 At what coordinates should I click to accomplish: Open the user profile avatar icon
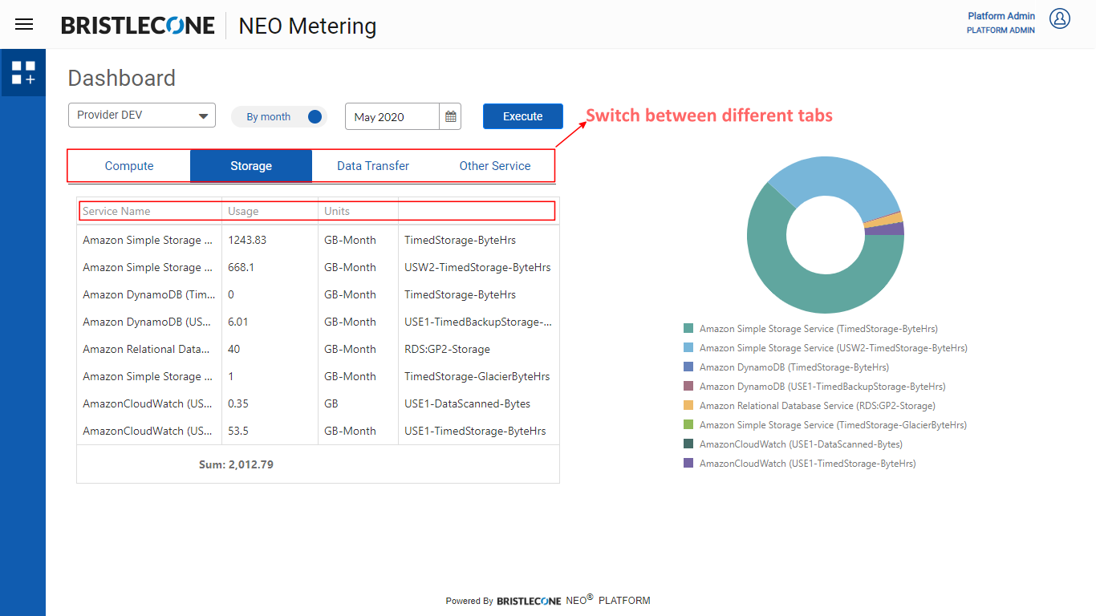[x=1060, y=19]
